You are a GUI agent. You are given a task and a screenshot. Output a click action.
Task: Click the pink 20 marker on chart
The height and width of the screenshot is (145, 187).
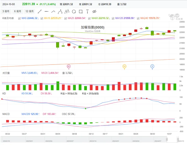pos(68,66)
